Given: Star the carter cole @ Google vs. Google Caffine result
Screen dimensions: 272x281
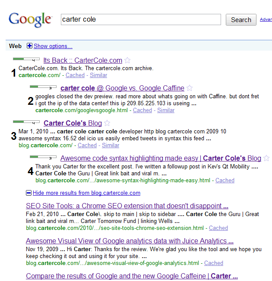Looking at the screenshot, I should click(x=190, y=88).
